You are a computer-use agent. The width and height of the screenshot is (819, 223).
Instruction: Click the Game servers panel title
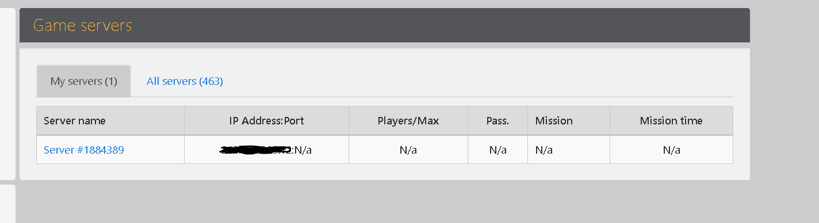tap(82, 25)
